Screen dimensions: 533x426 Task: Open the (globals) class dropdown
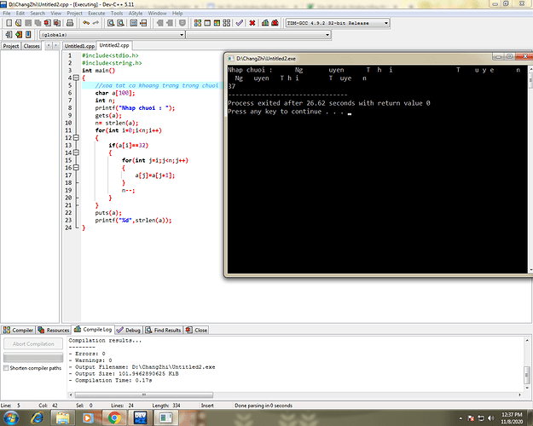coord(182,35)
